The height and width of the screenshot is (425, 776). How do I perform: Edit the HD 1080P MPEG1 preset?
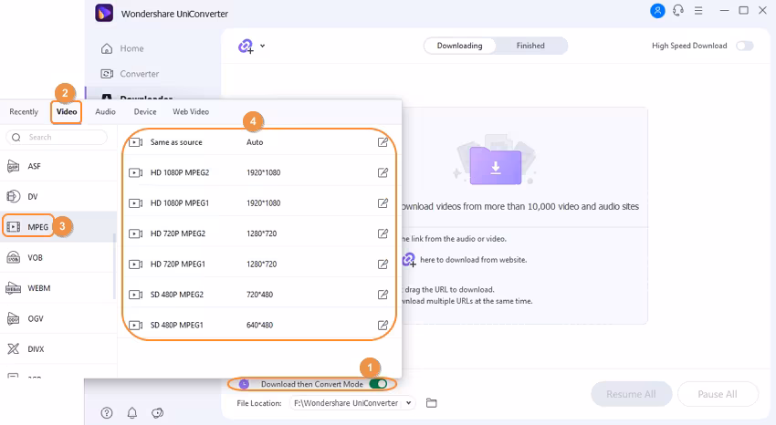point(383,203)
